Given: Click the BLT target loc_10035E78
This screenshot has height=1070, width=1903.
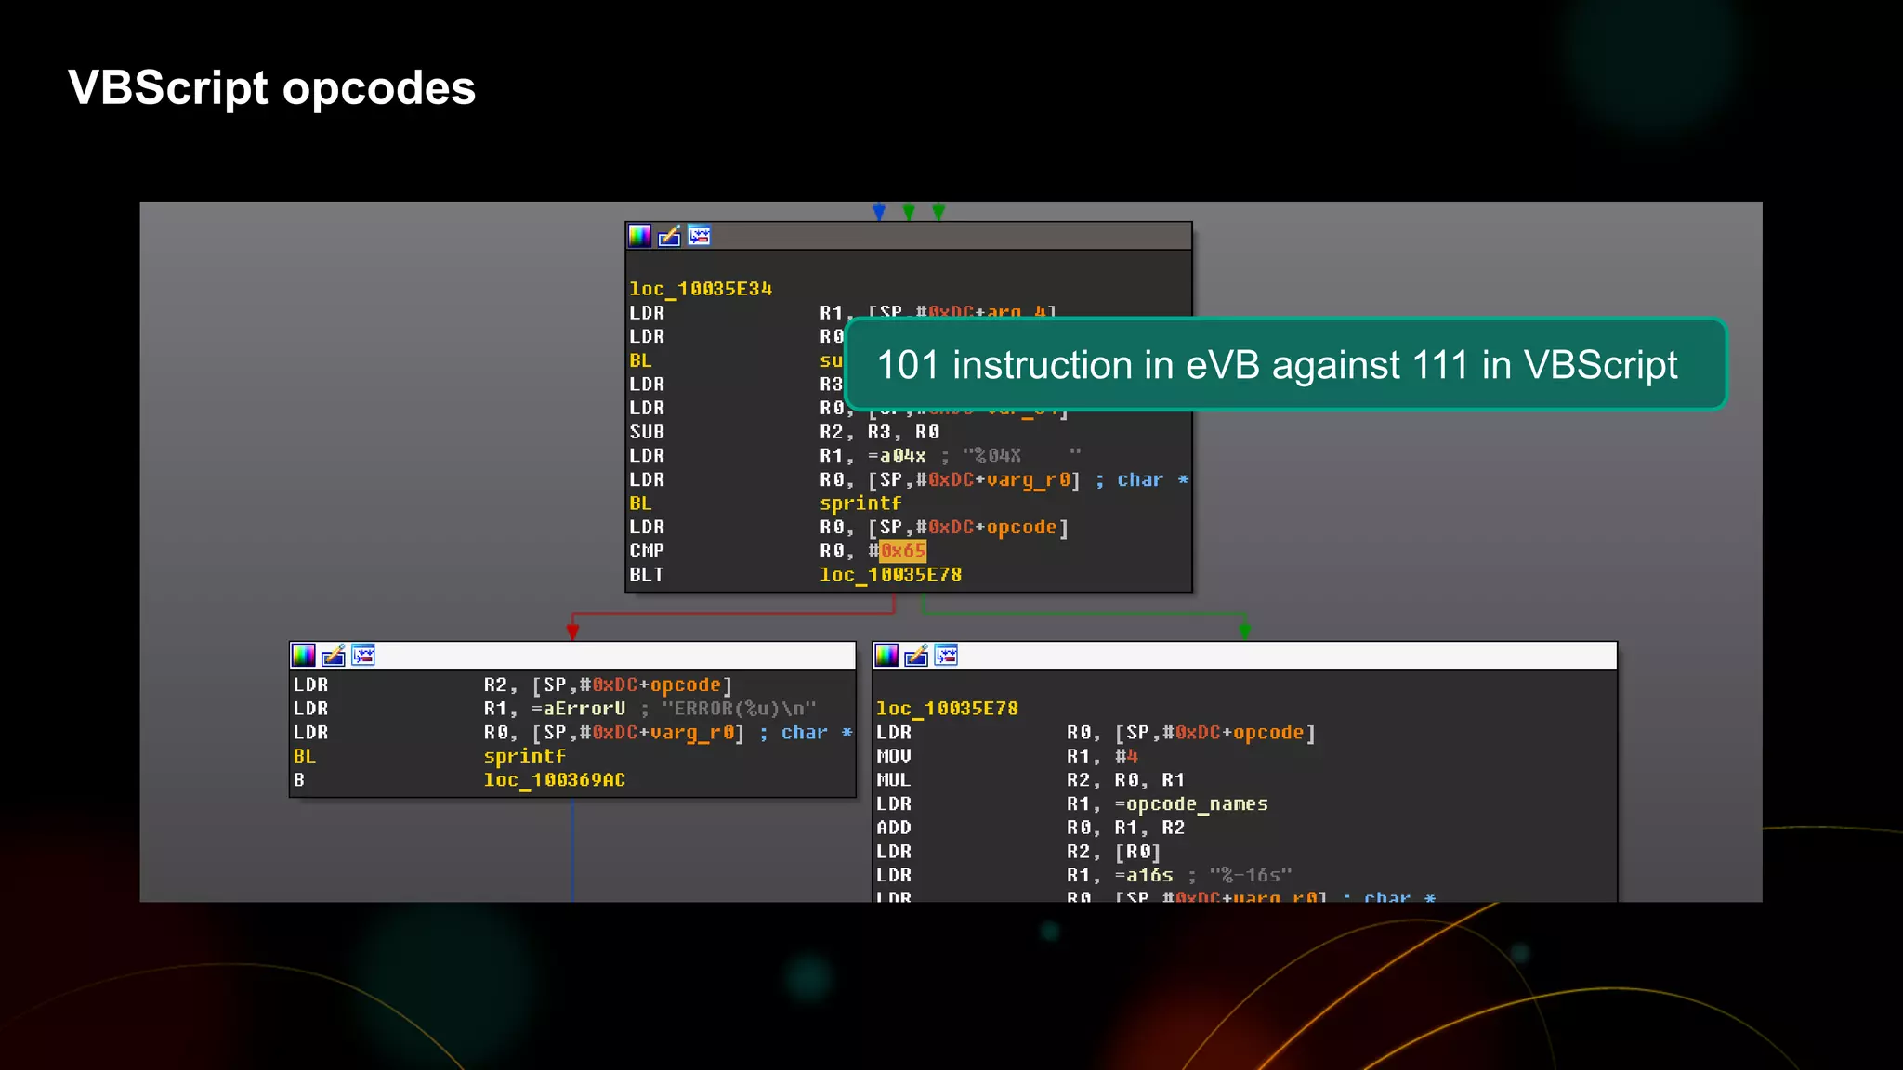Looking at the screenshot, I should pyautogui.click(x=890, y=575).
